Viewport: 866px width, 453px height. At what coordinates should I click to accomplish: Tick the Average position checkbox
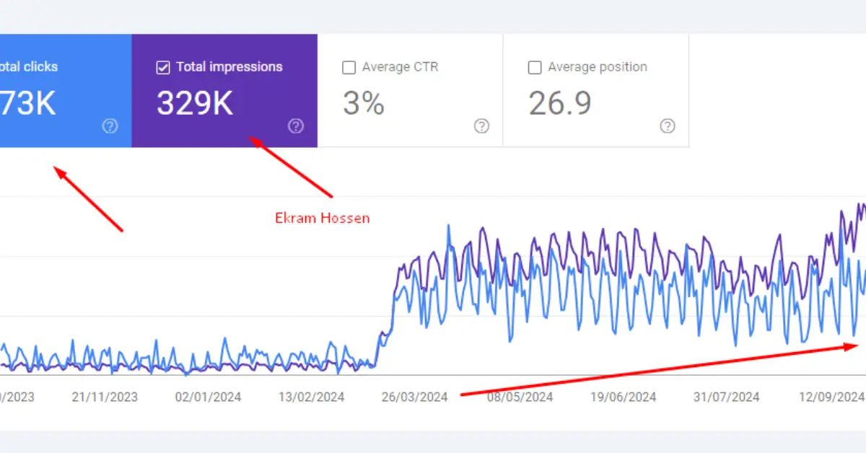[535, 68]
